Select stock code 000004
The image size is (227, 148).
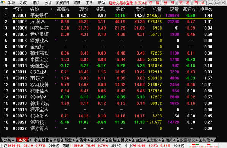(x=20, y=28)
